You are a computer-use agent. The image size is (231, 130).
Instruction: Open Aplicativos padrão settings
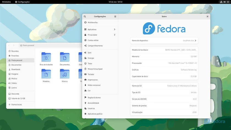coord(100,114)
